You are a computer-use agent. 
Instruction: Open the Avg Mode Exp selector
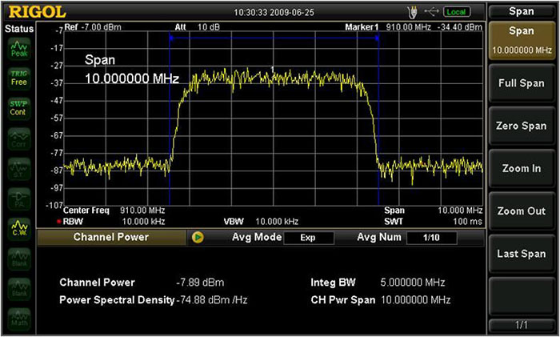pos(306,238)
